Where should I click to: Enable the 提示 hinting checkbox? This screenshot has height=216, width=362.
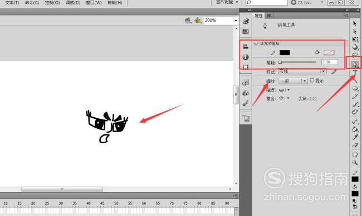(x=312, y=81)
